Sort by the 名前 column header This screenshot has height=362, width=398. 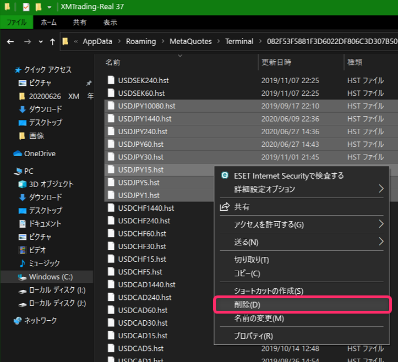pyautogui.click(x=113, y=62)
